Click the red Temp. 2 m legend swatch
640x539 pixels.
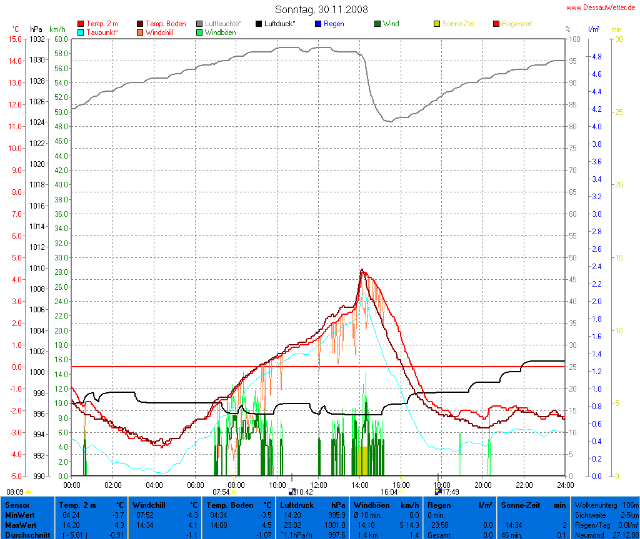pyautogui.click(x=81, y=24)
